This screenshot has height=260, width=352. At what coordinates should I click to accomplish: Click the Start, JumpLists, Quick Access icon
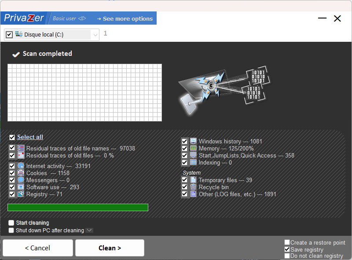193,155
